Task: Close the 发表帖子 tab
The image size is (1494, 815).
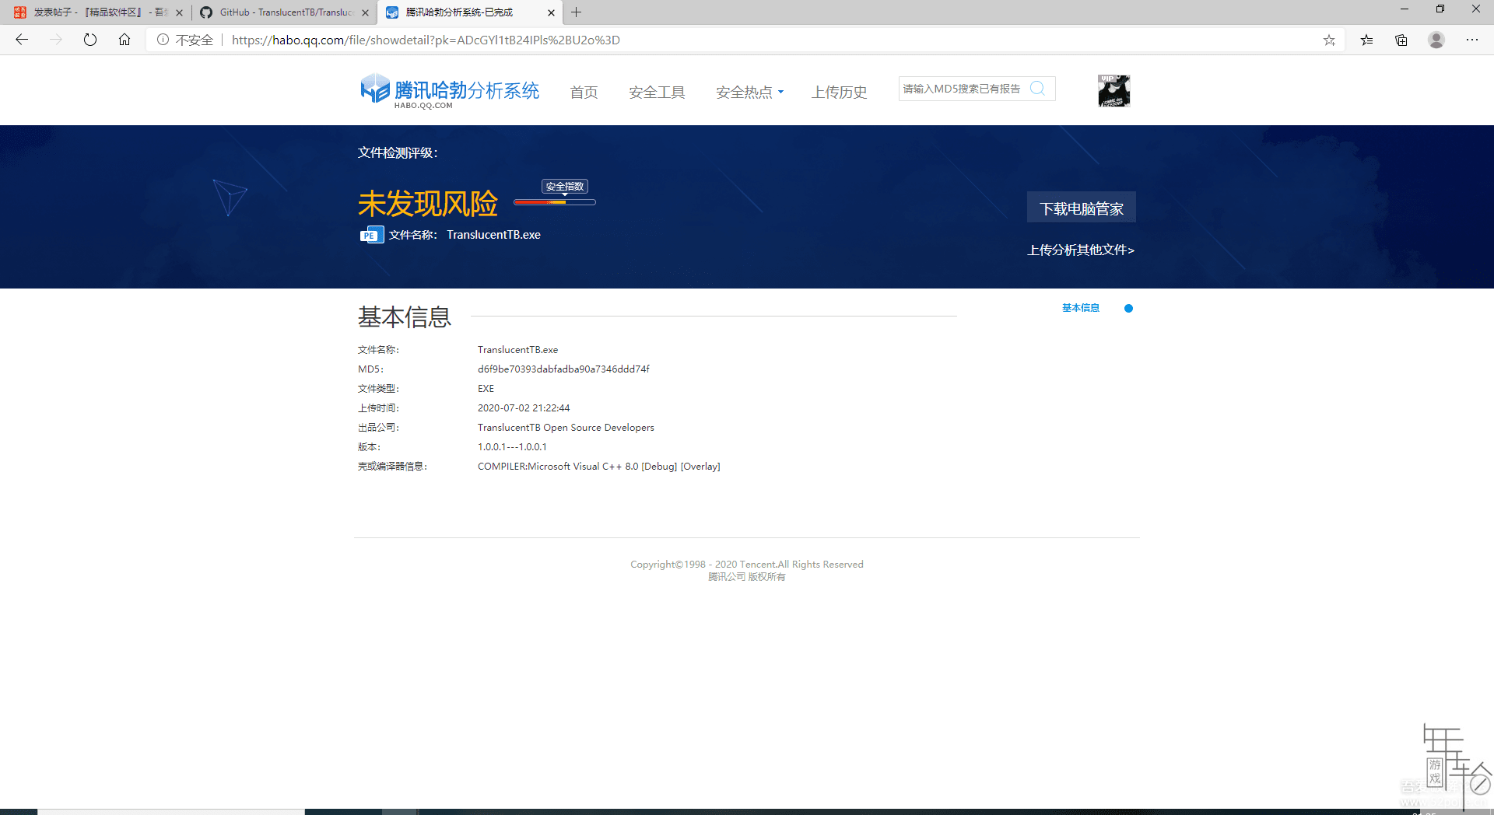Action: click(179, 12)
